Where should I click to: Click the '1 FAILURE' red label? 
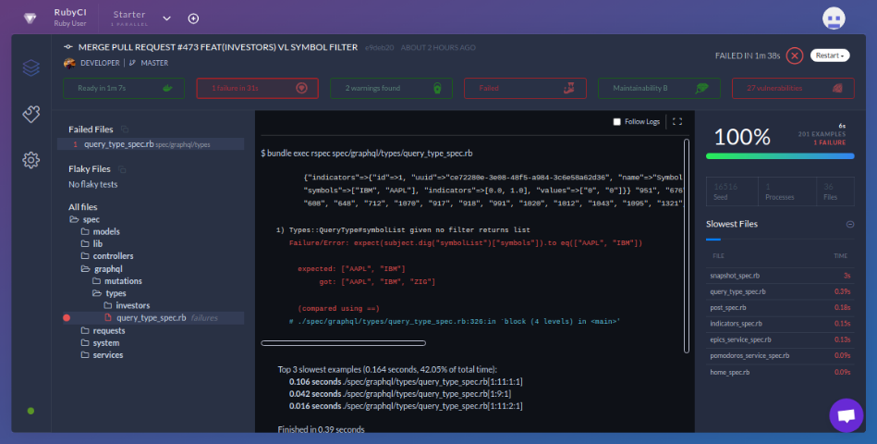pos(830,142)
